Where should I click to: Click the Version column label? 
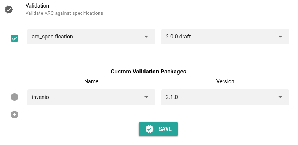(x=225, y=81)
